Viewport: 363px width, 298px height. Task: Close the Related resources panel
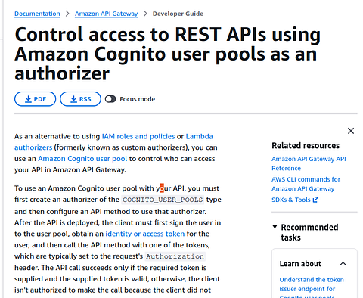(351, 131)
